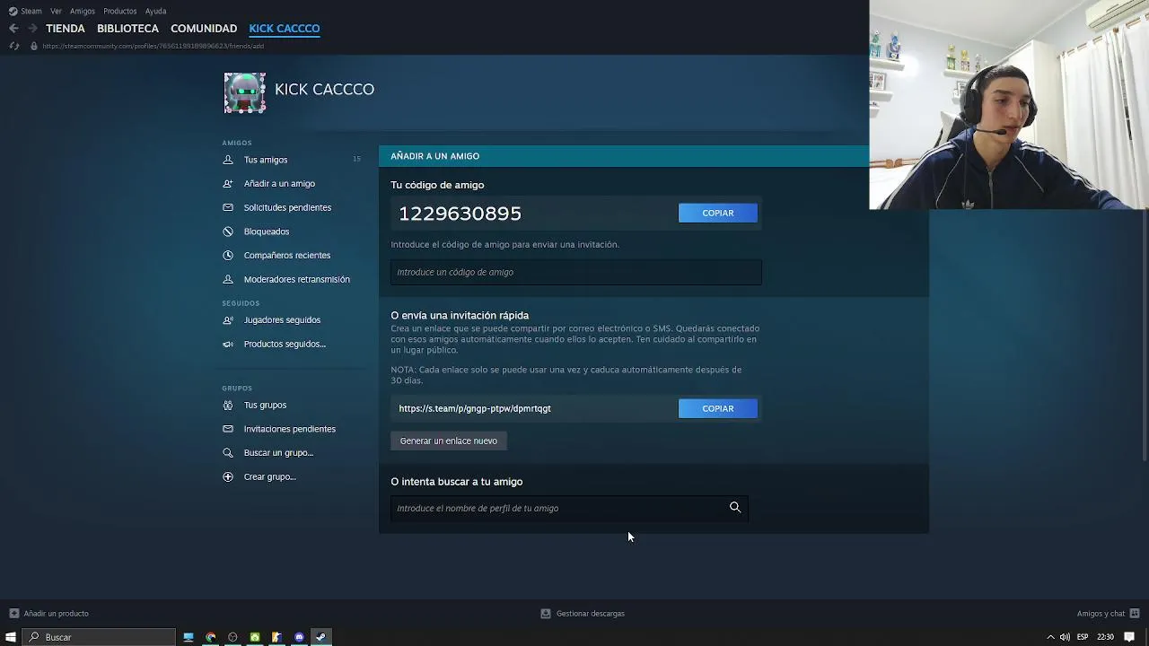Viewport: 1149px width, 646px height.
Task: Go to the COMUNIDAD section
Action: pyautogui.click(x=204, y=28)
